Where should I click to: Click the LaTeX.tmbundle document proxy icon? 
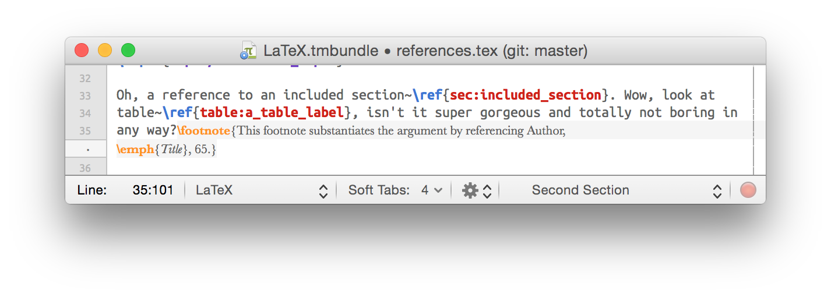pos(248,51)
